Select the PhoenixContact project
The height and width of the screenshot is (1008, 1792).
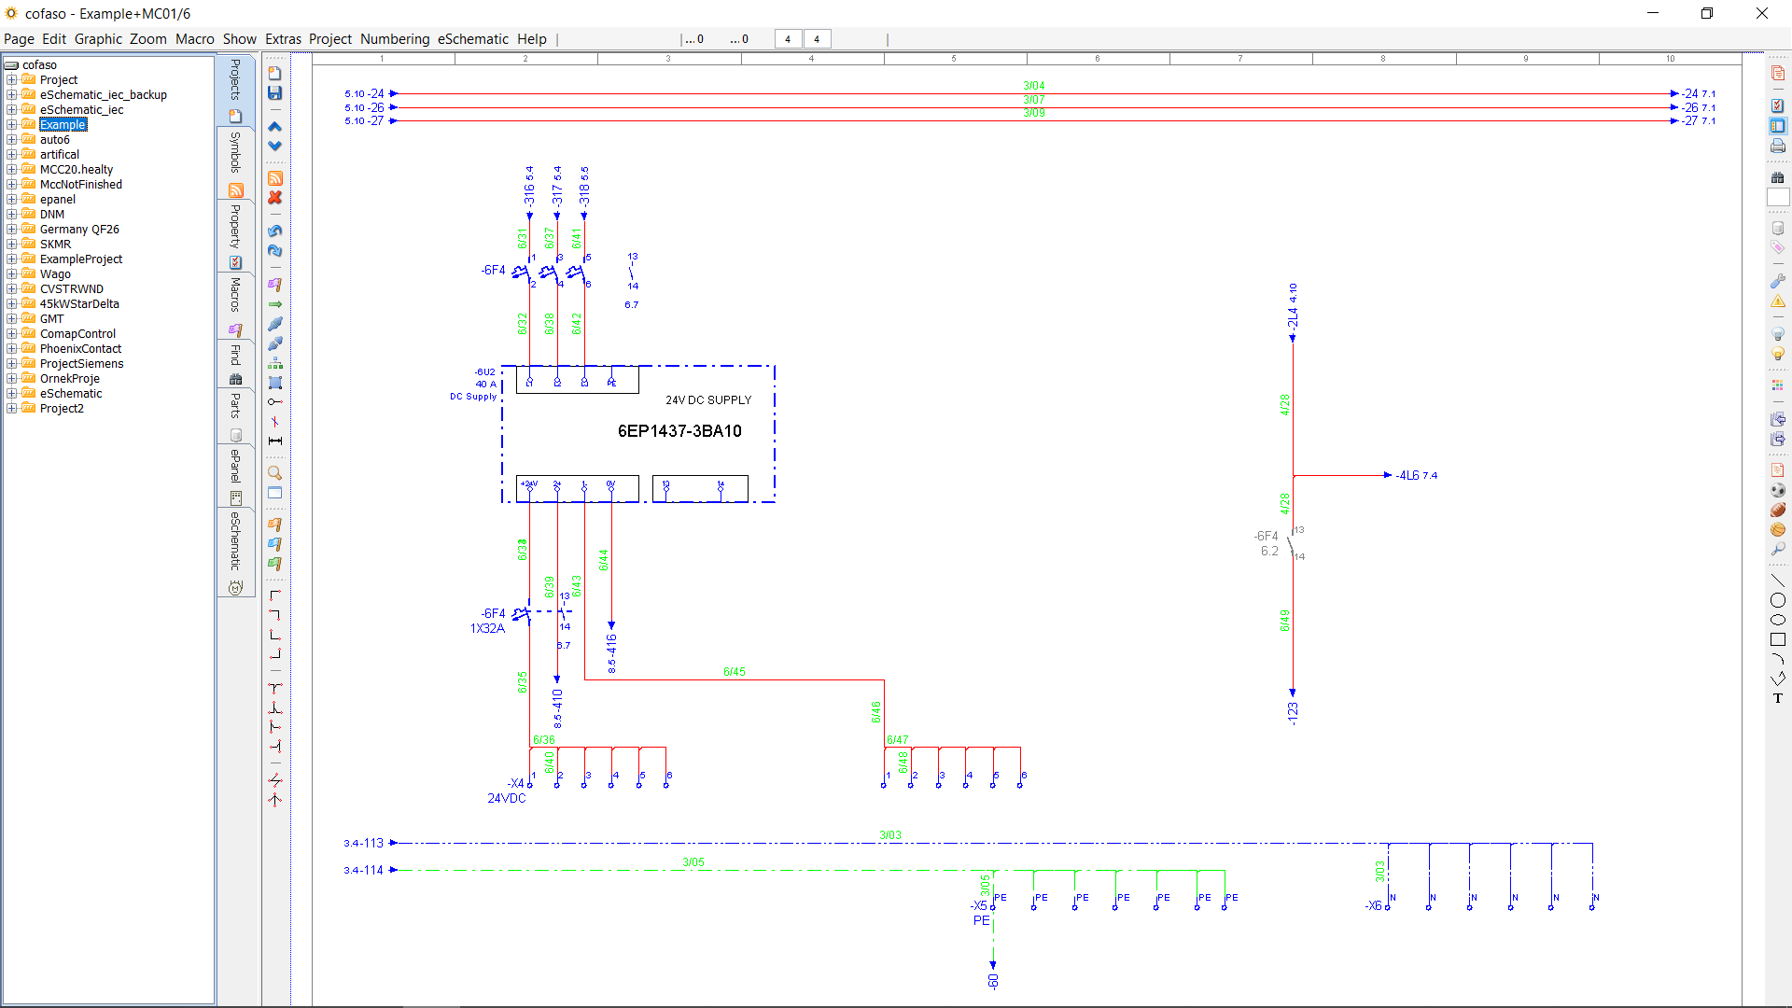80,349
